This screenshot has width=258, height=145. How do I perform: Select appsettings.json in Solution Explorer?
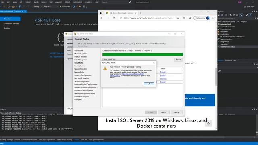point(226,39)
